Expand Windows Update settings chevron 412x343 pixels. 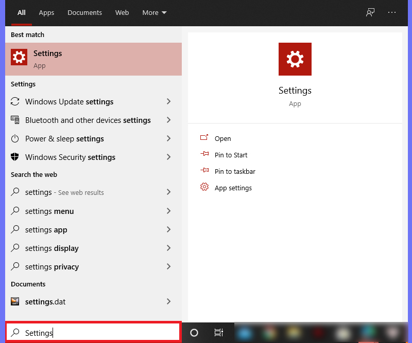coord(169,101)
